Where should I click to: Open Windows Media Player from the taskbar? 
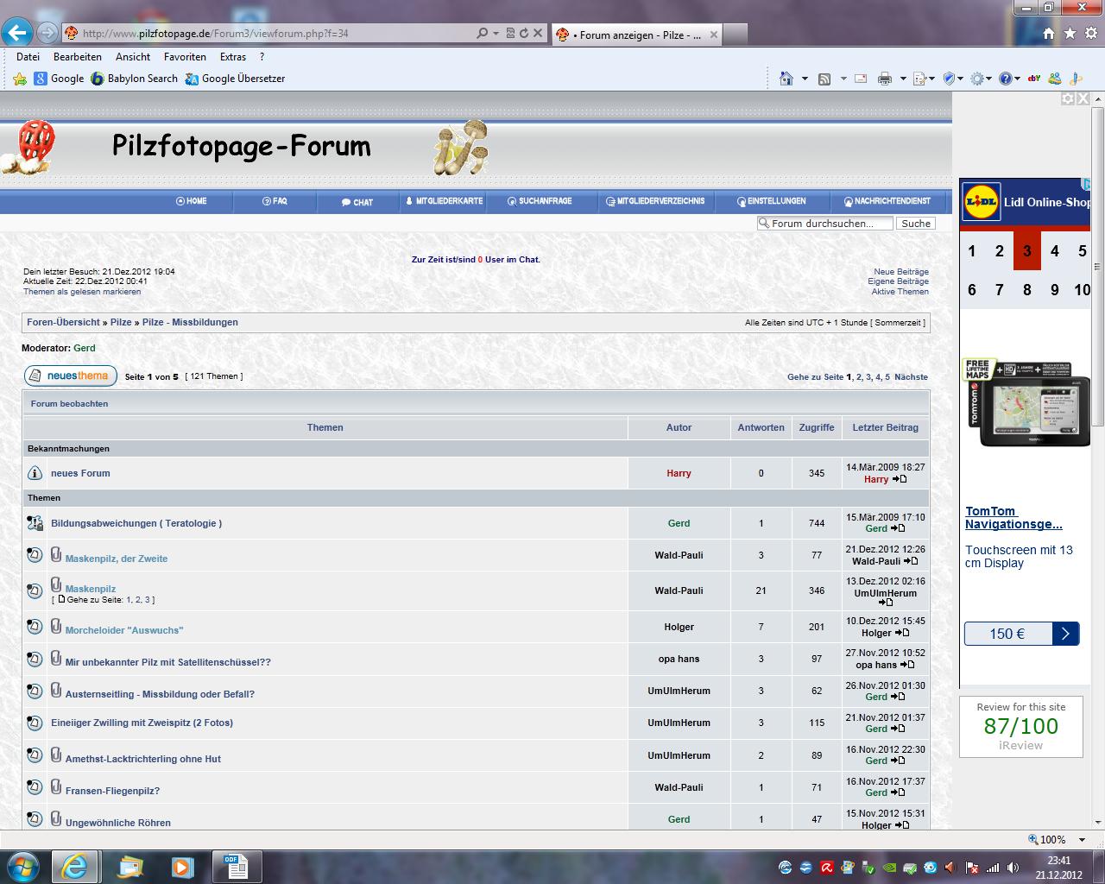tap(182, 866)
